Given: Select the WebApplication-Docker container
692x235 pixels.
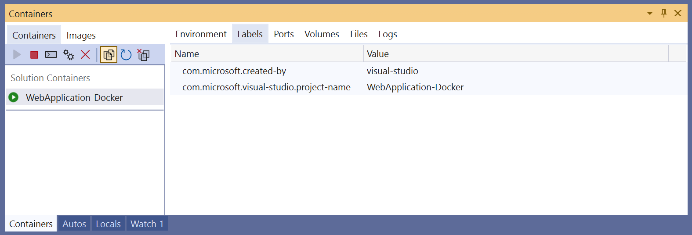Looking at the screenshot, I should coord(85,97).
